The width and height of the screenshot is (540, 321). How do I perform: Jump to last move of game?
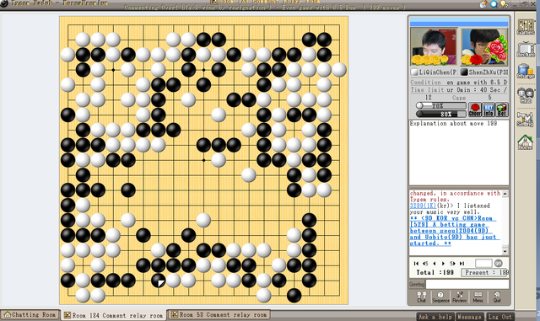(462, 264)
